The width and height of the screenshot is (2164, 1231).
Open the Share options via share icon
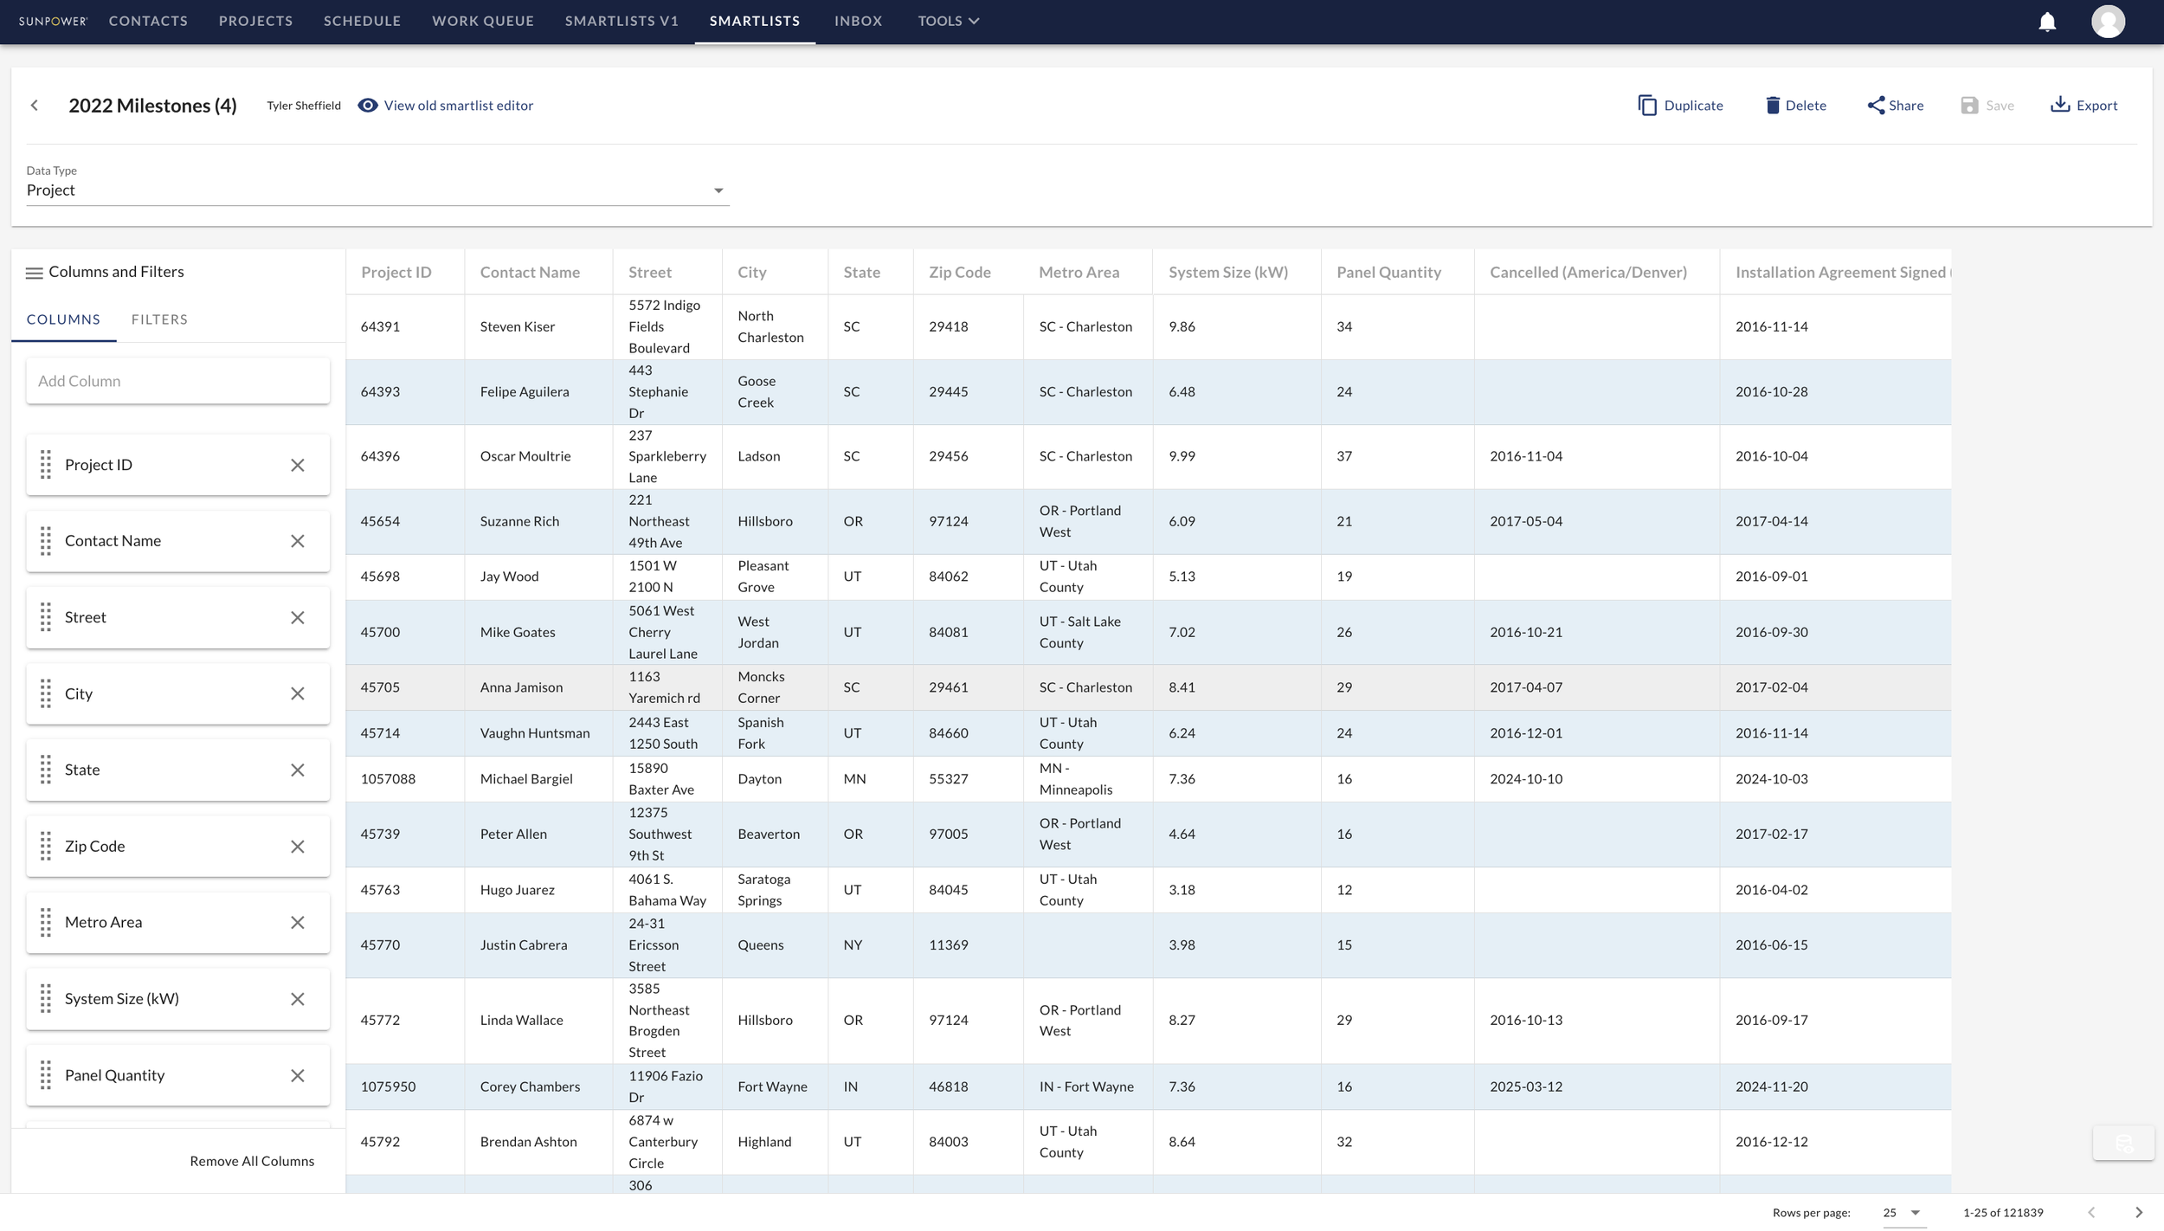[x=1876, y=105]
